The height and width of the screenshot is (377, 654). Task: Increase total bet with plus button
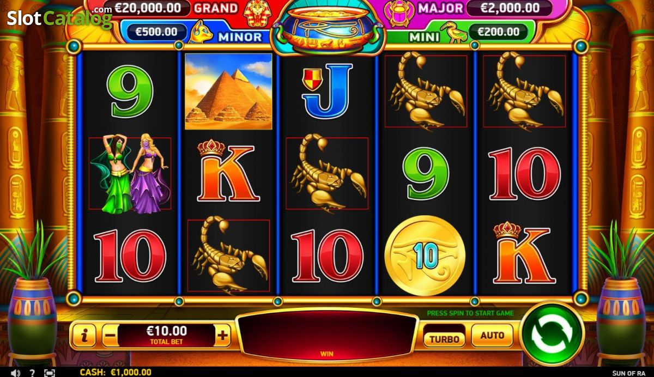tap(222, 336)
